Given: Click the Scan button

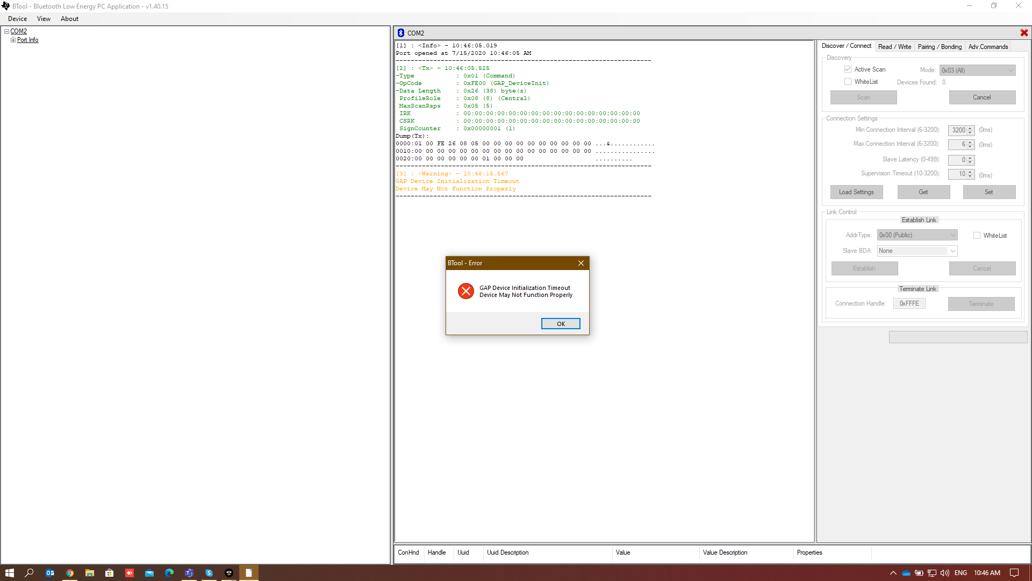Looking at the screenshot, I should pyautogui.click(x=863, y=97).
